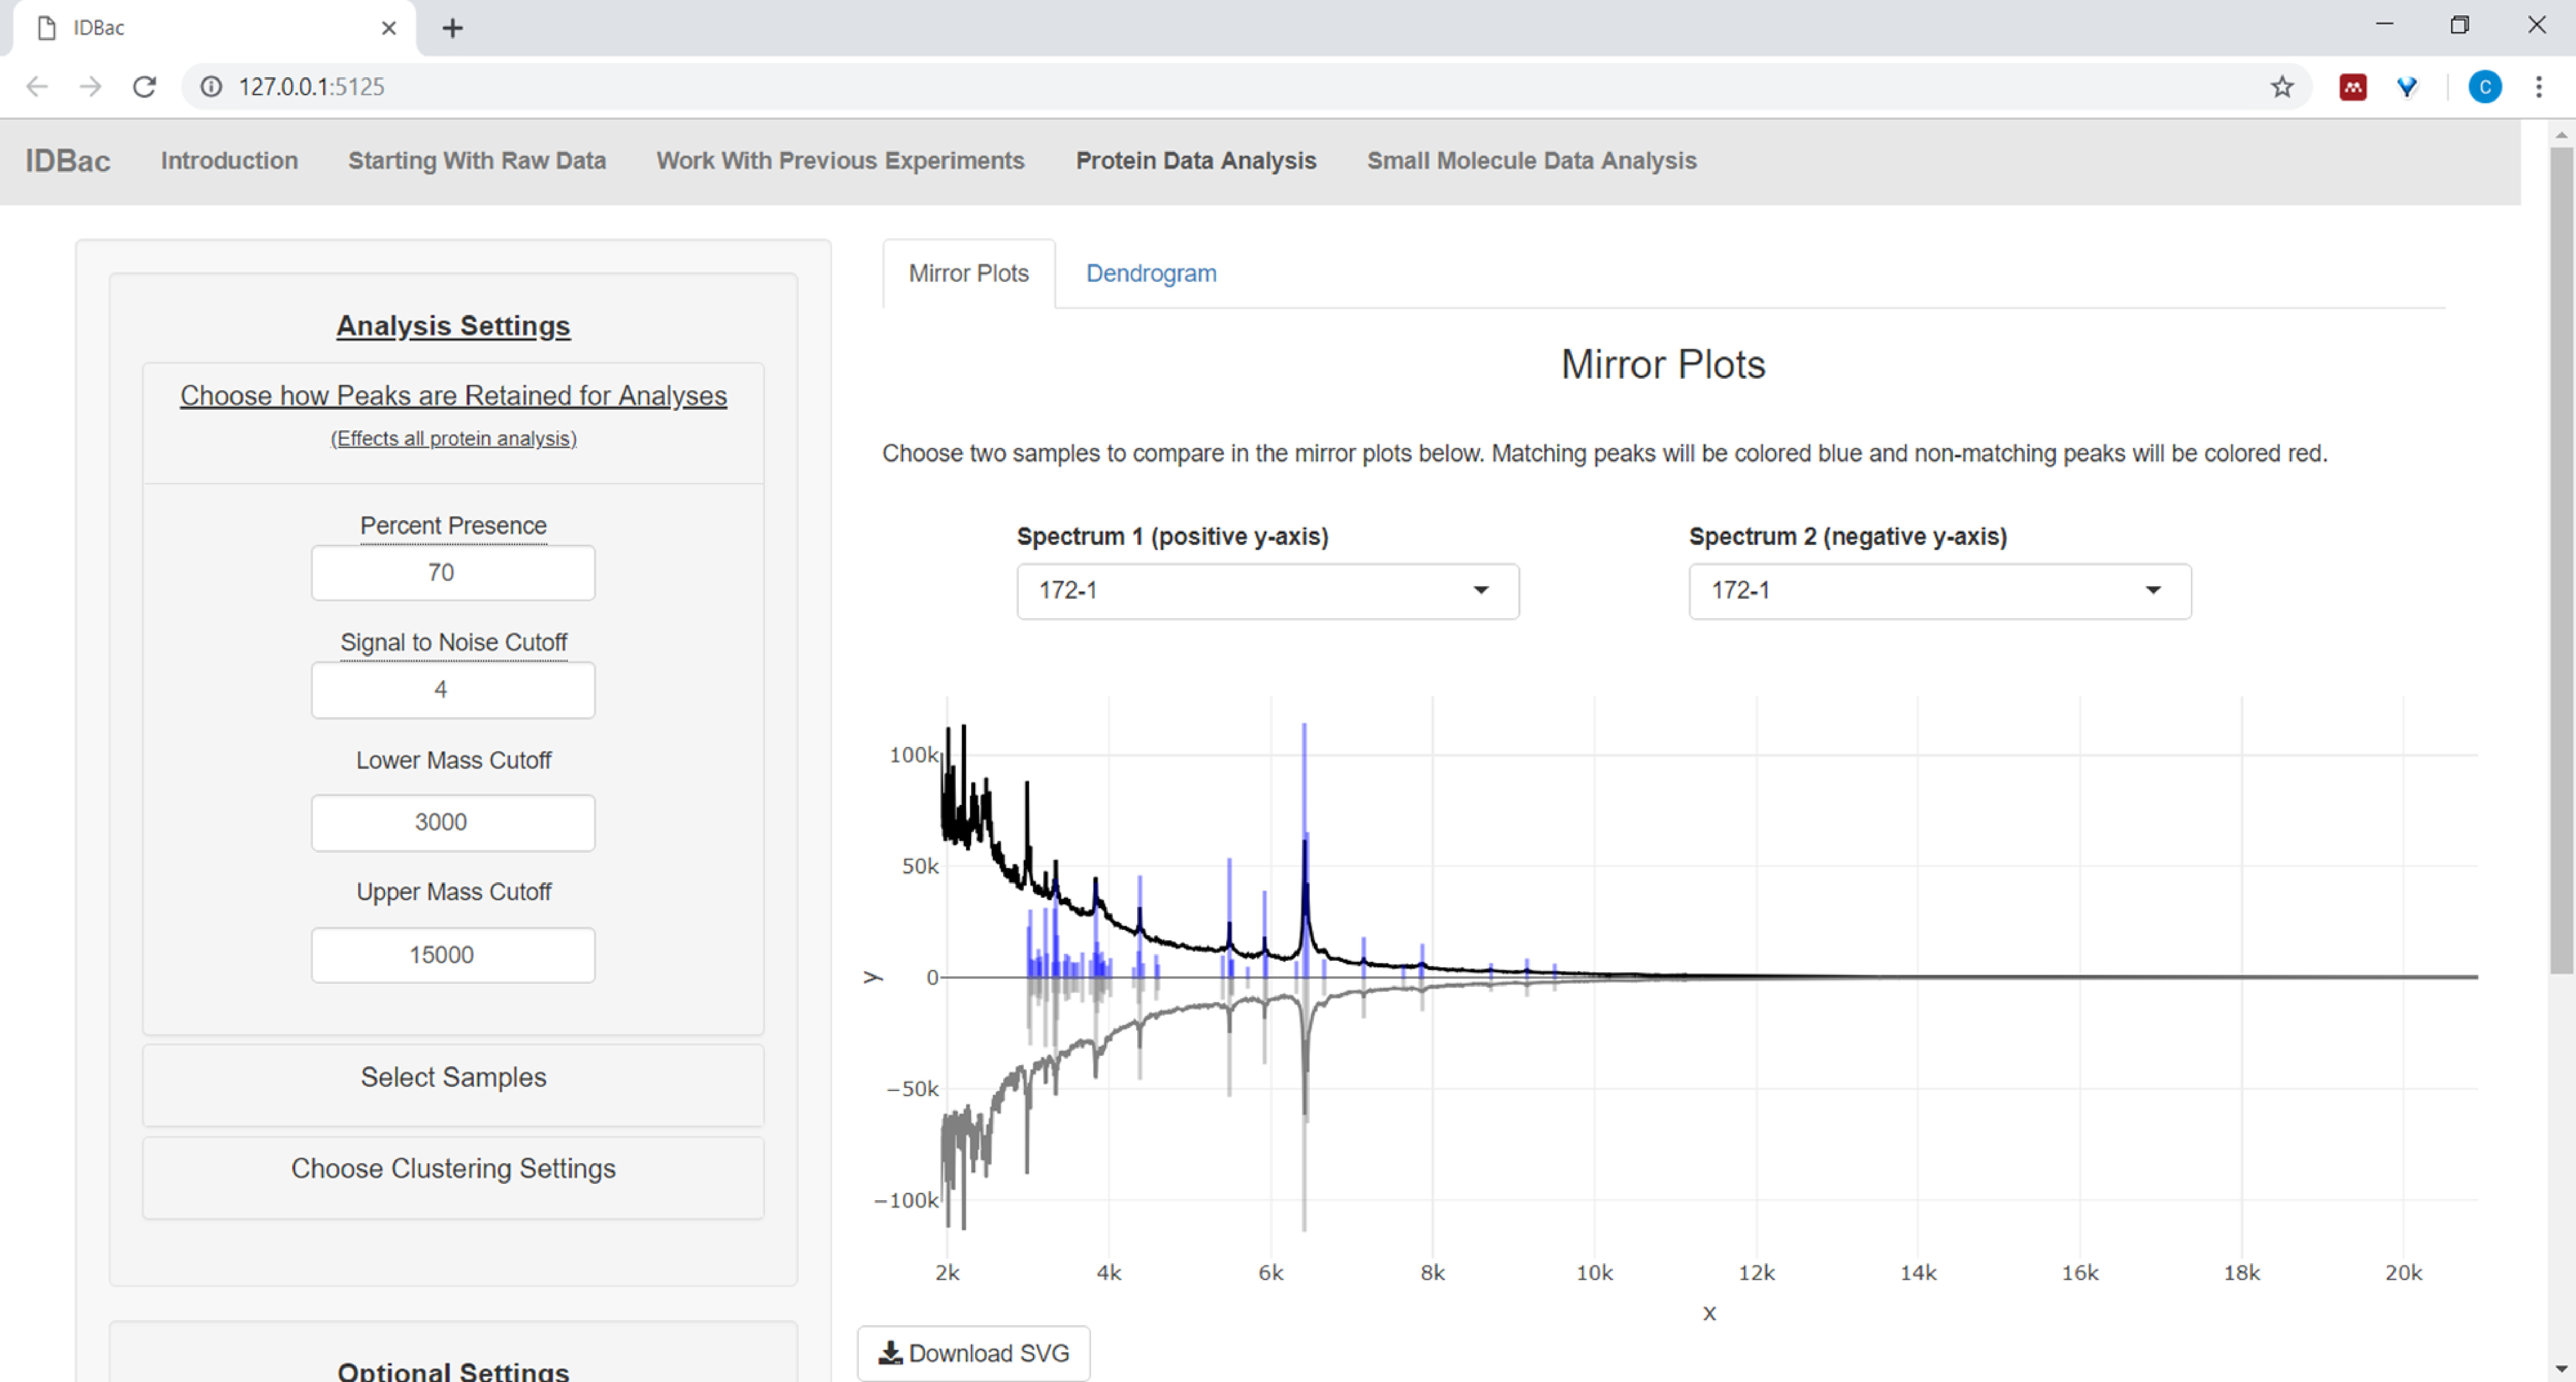Click the blue Y extension icon
This screenshot has width=2576, height=1382.
[2407, 87]
